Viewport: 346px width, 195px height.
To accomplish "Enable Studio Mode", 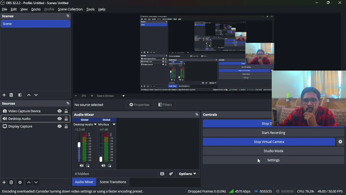I will click(273, 151).
